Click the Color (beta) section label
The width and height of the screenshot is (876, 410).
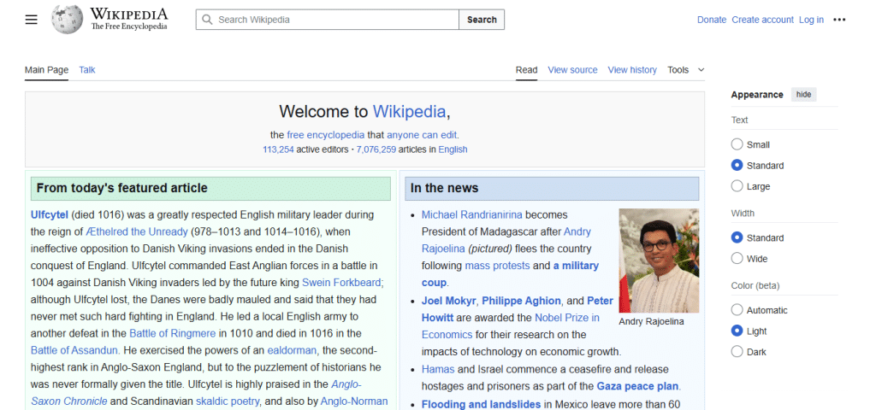point(755,285)
